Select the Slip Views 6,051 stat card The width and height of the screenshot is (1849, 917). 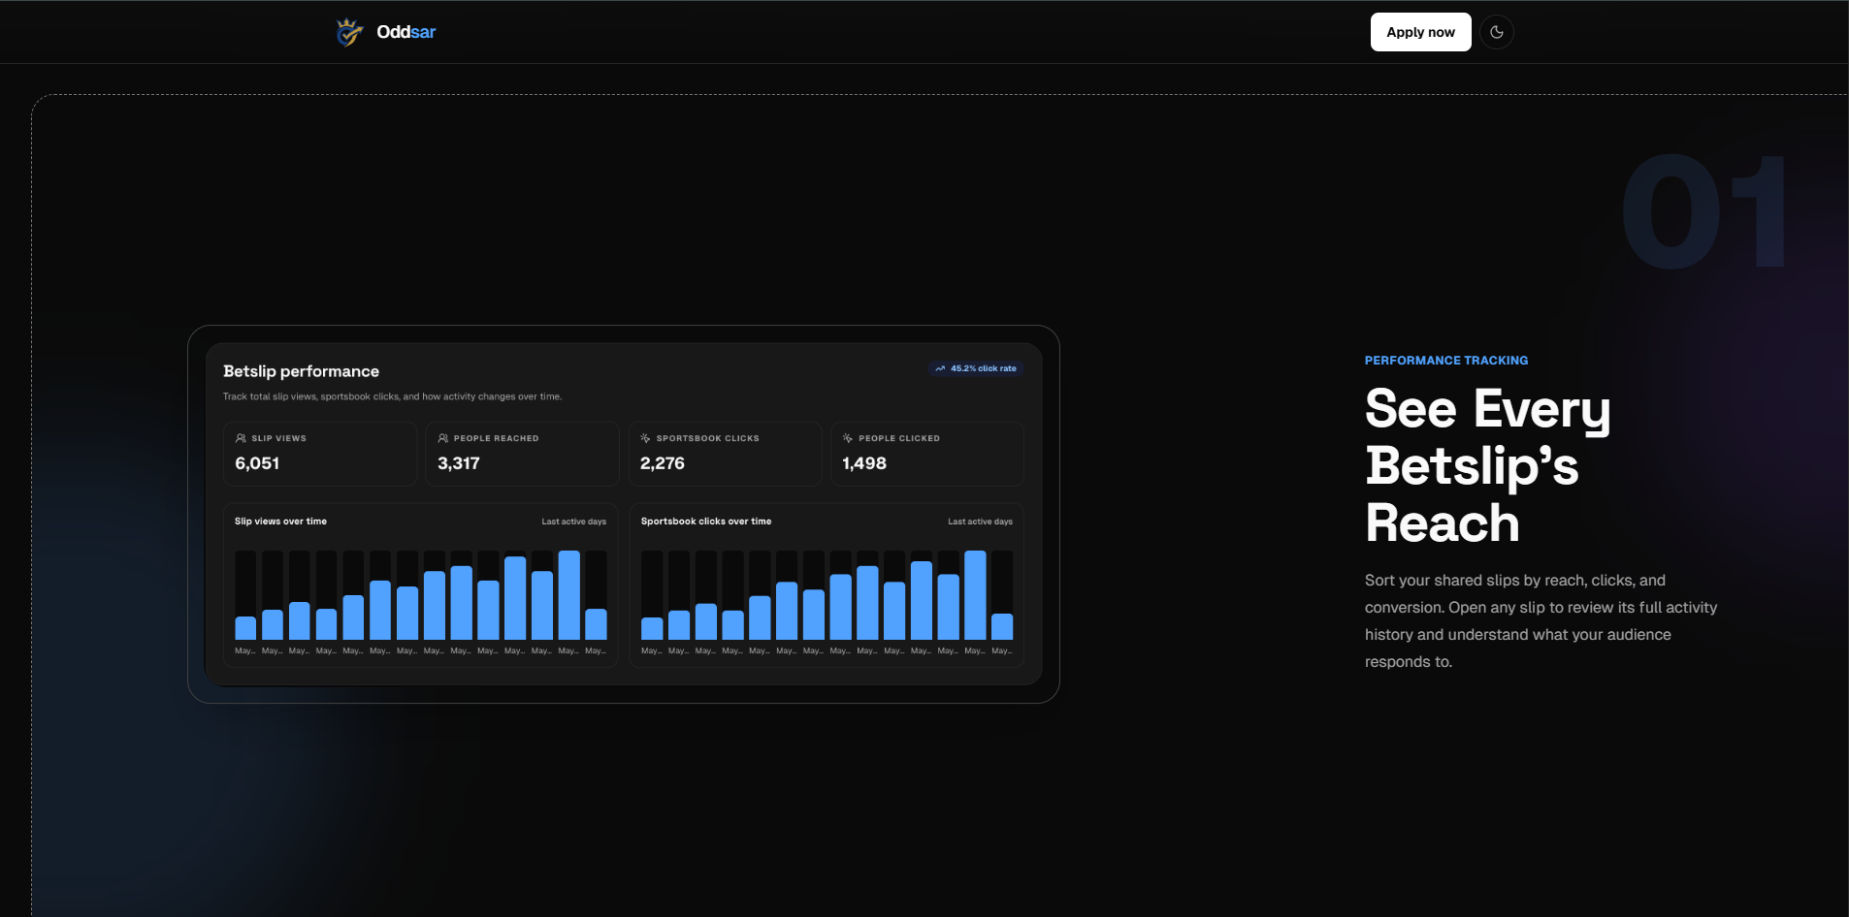320,454
